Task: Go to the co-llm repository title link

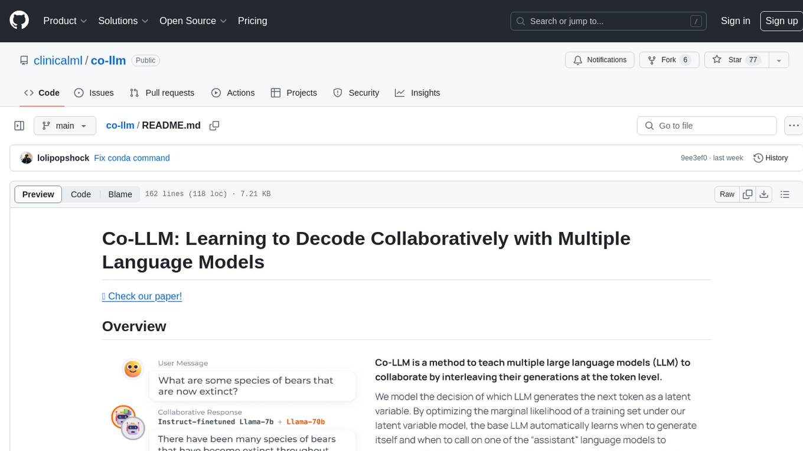Action: tap(108, 60)
